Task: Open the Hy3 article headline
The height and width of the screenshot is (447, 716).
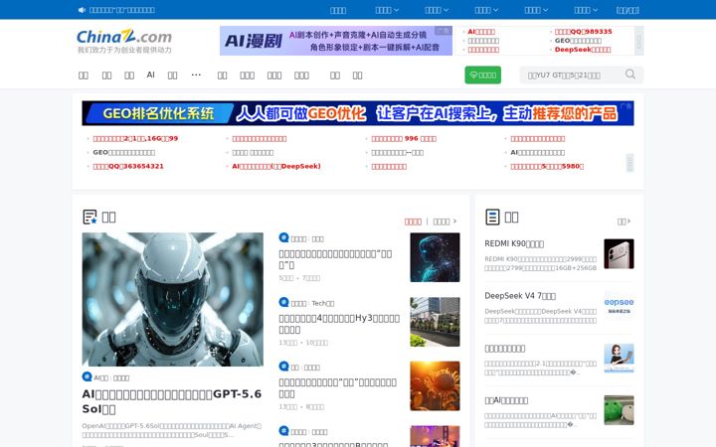Action: coord(339,324)
